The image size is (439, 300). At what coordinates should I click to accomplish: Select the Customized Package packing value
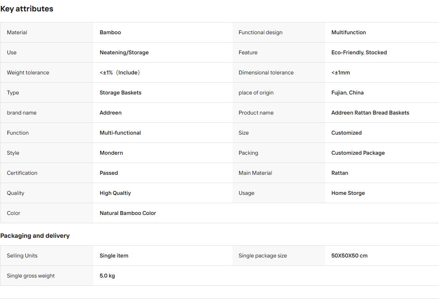pos(358,153)
